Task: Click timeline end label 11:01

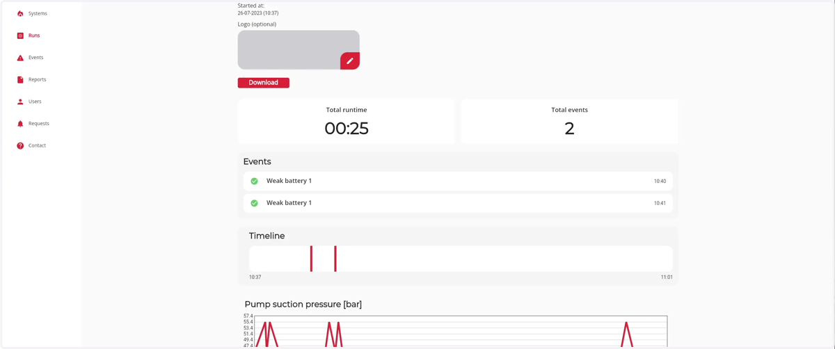Action: click(x=667, y=277)
